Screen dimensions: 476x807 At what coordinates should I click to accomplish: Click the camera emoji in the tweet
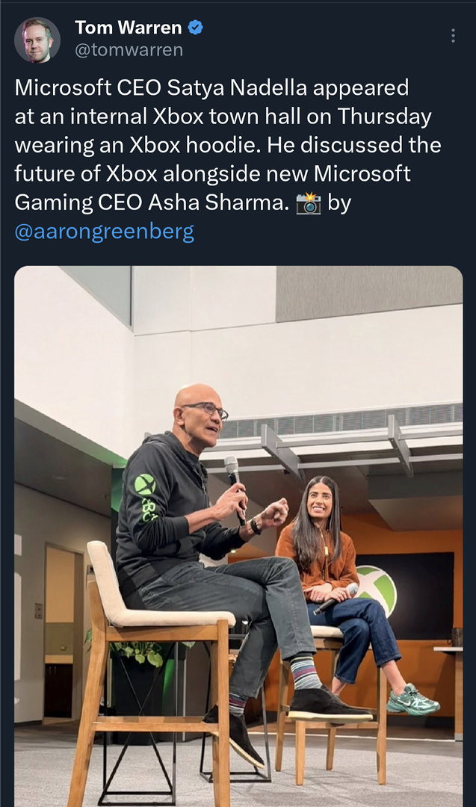[308, 203]
